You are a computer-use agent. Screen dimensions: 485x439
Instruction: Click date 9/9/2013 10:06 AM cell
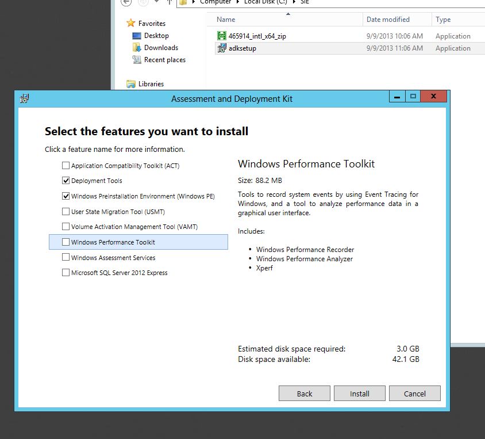point(394,36)
